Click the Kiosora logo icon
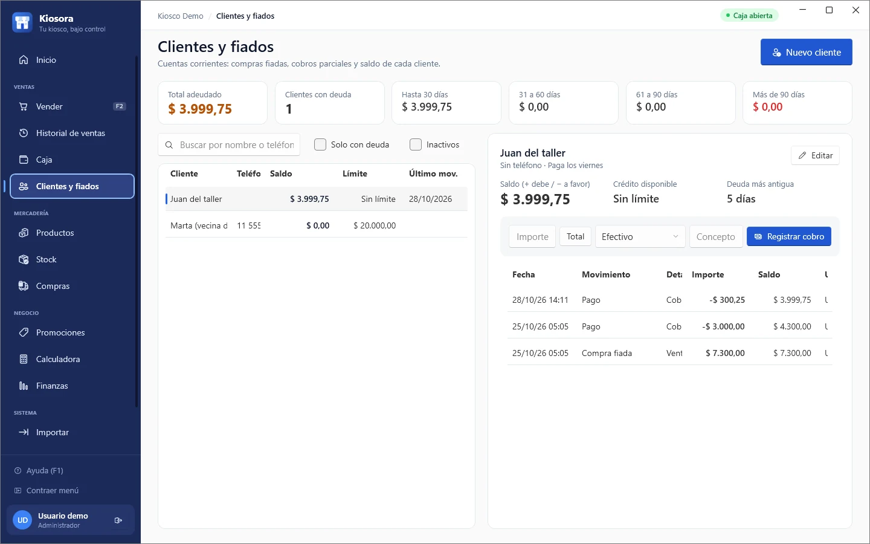This screenshot has width=870, height=544. click(22, 22)
